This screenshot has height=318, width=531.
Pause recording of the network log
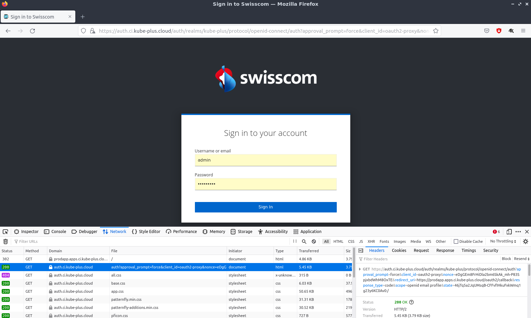(295, 241)
